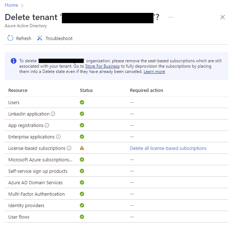Click Self-service sign up products check icon
234x230 pixels.
tap(82, 171)
